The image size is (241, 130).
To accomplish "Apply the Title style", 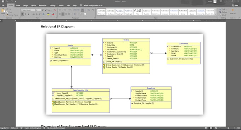I will (138, 12).
